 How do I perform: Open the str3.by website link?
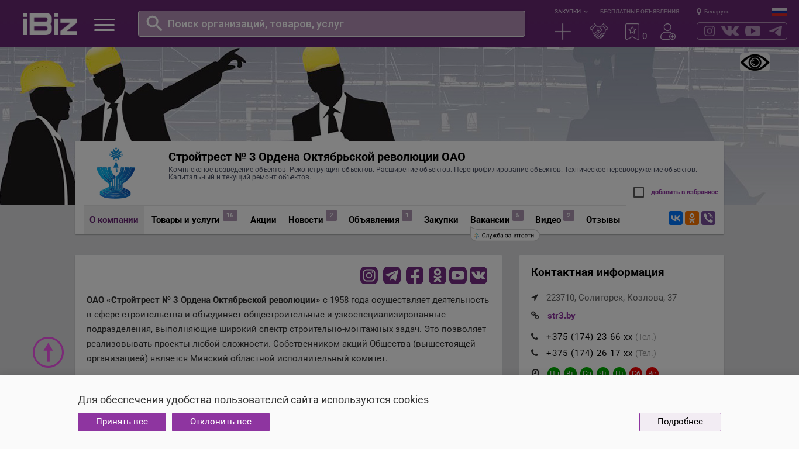pyautogui.click(x=562, y=316)
